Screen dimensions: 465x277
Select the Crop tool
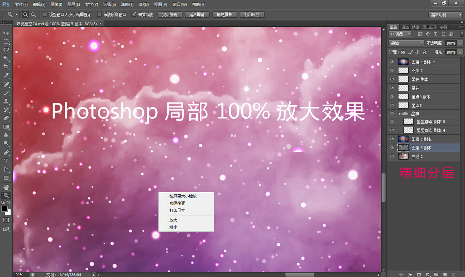tap(6, 67)
